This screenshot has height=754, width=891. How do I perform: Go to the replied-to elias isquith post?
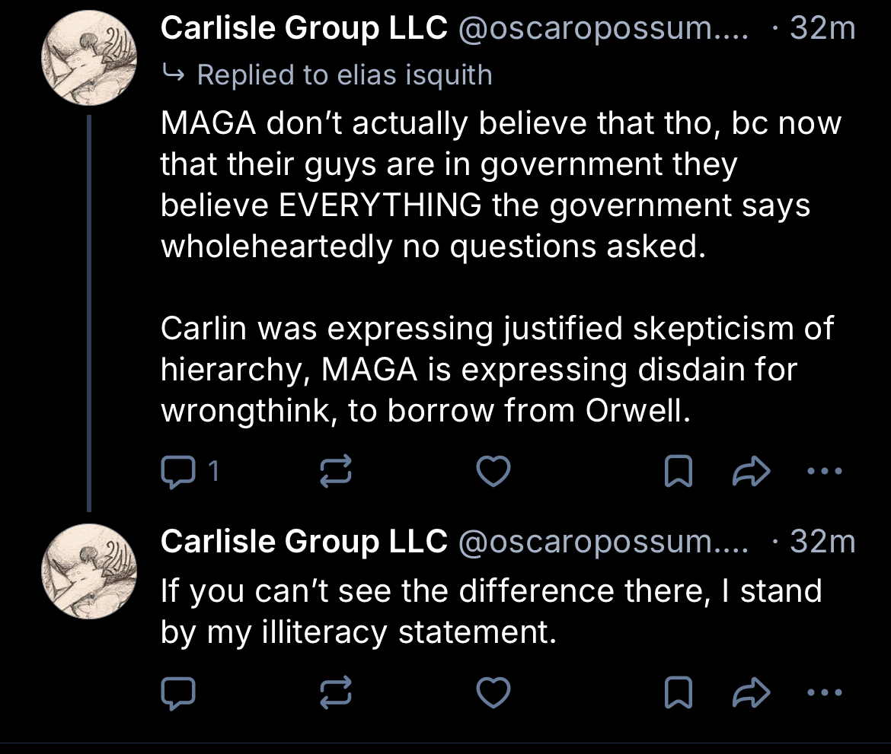(343, 75)
